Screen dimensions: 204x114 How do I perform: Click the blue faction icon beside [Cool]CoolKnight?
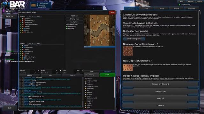[x=24, y=57]
